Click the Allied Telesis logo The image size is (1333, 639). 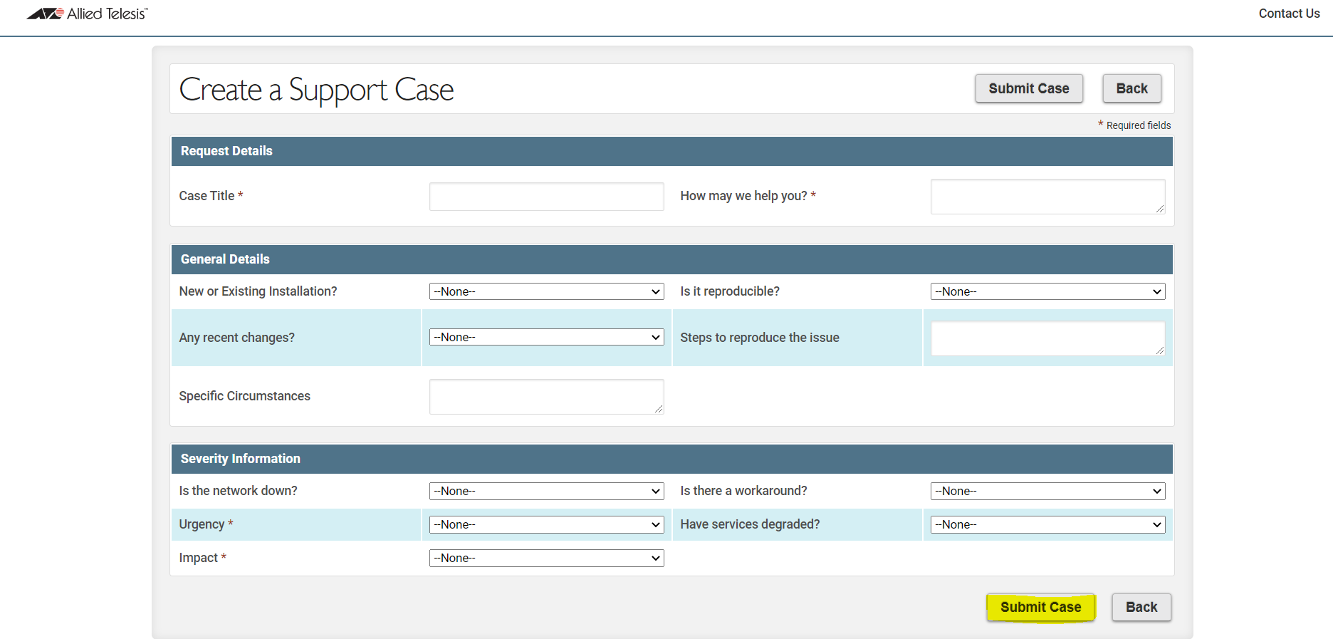click(87, 14)
